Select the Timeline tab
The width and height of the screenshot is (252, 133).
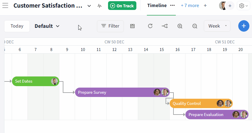pyautogui.click(x=157, y=6)
